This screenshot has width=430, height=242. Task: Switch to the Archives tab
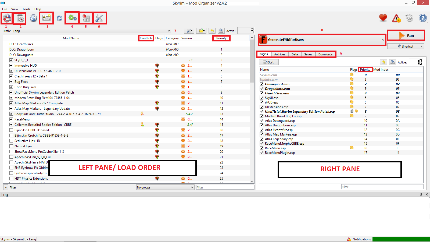[x=280, y=54]
